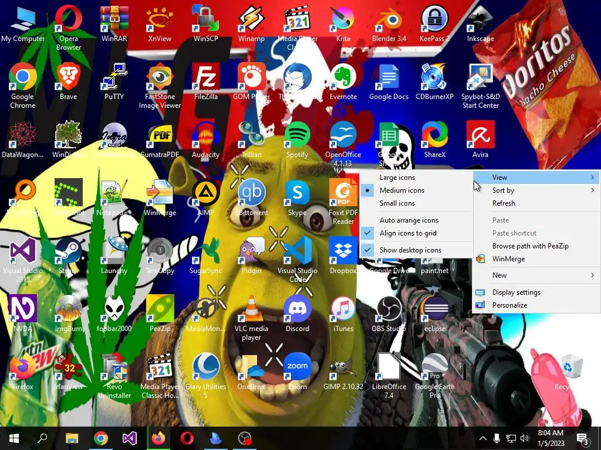Open the Zoom desktop shortcut
The image size is (601, 450).
(x=297, y=371)
